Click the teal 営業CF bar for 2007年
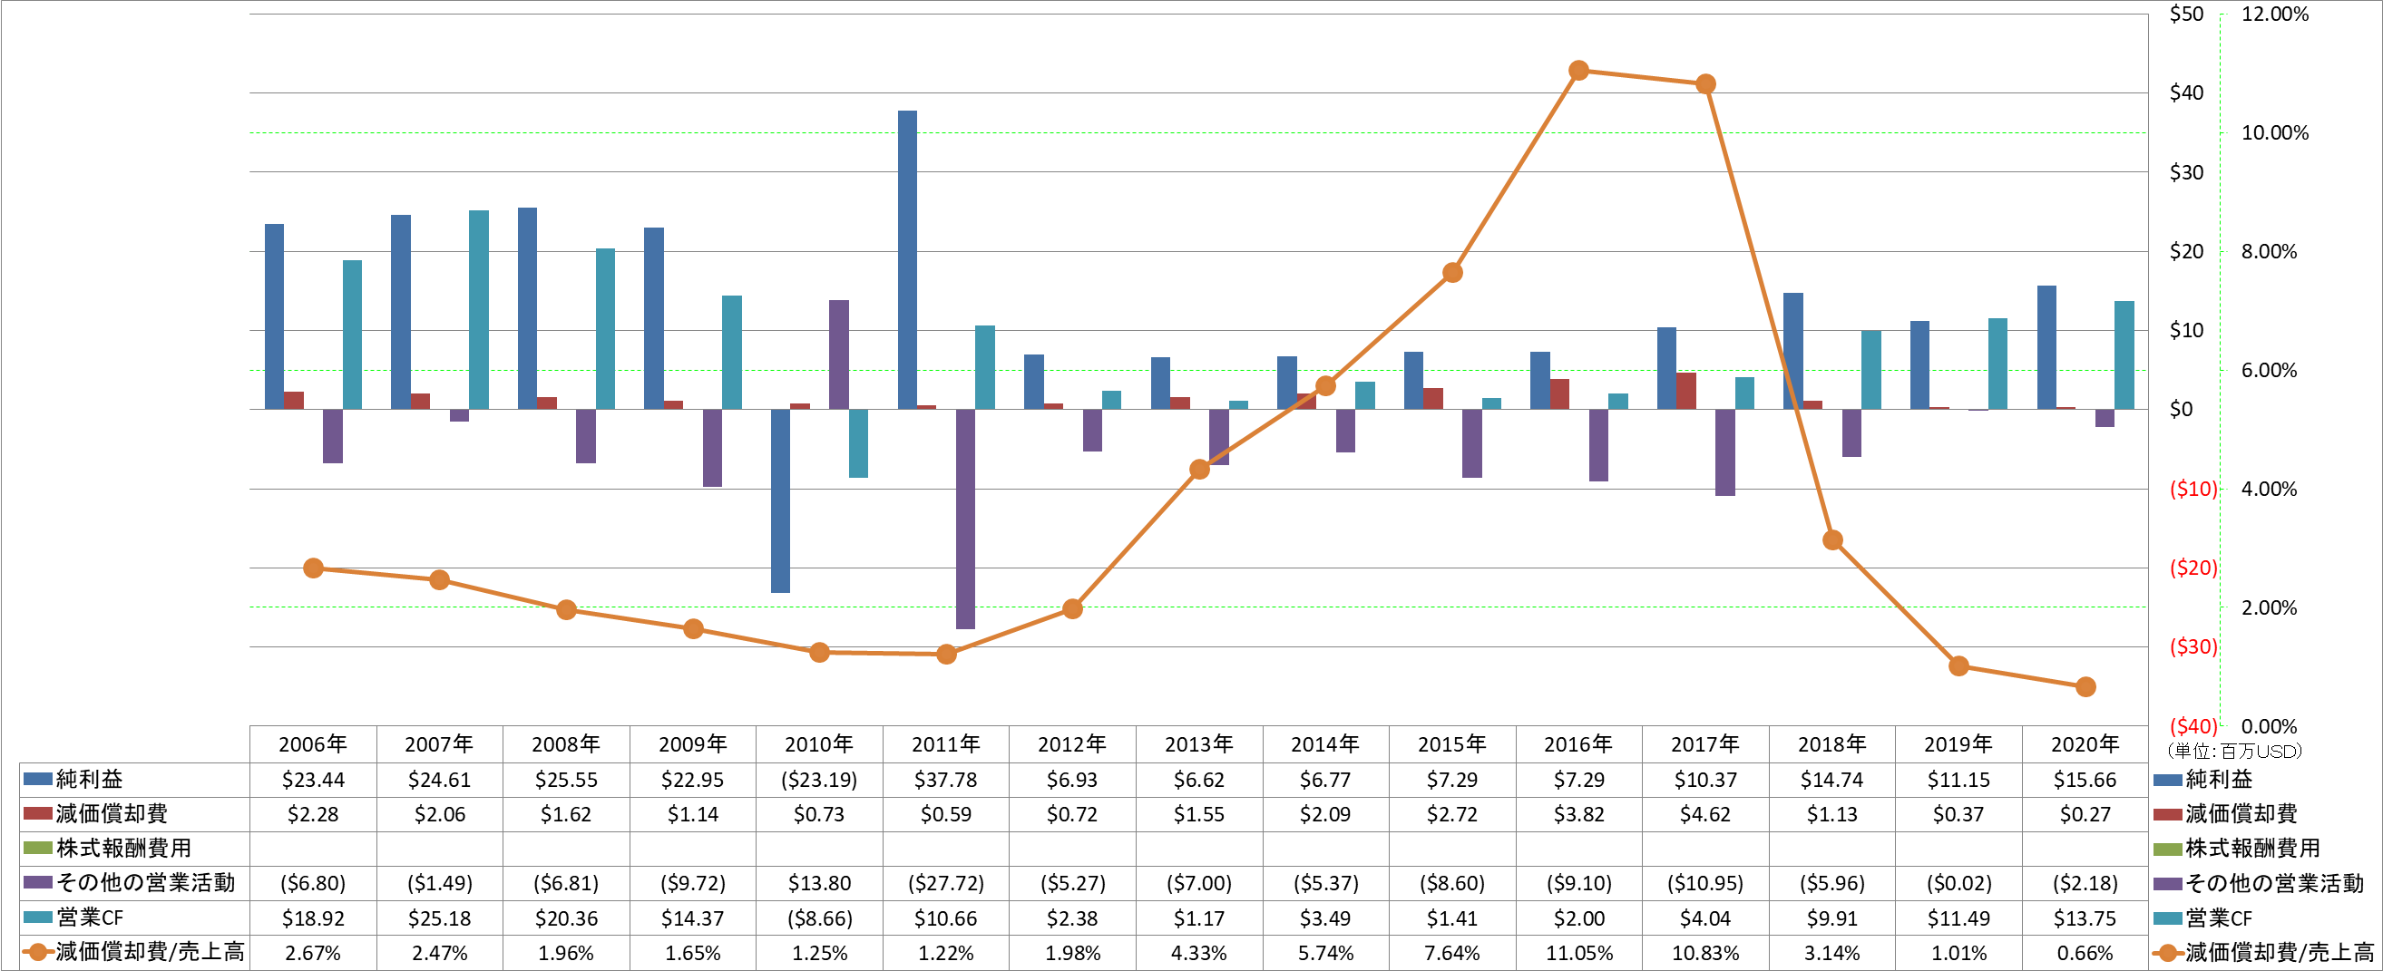 pos(478,310)
